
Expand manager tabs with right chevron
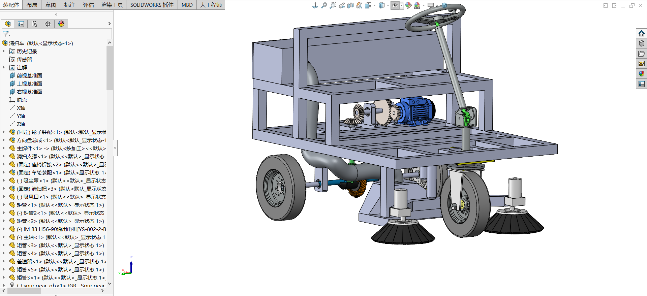pos(109,24)
